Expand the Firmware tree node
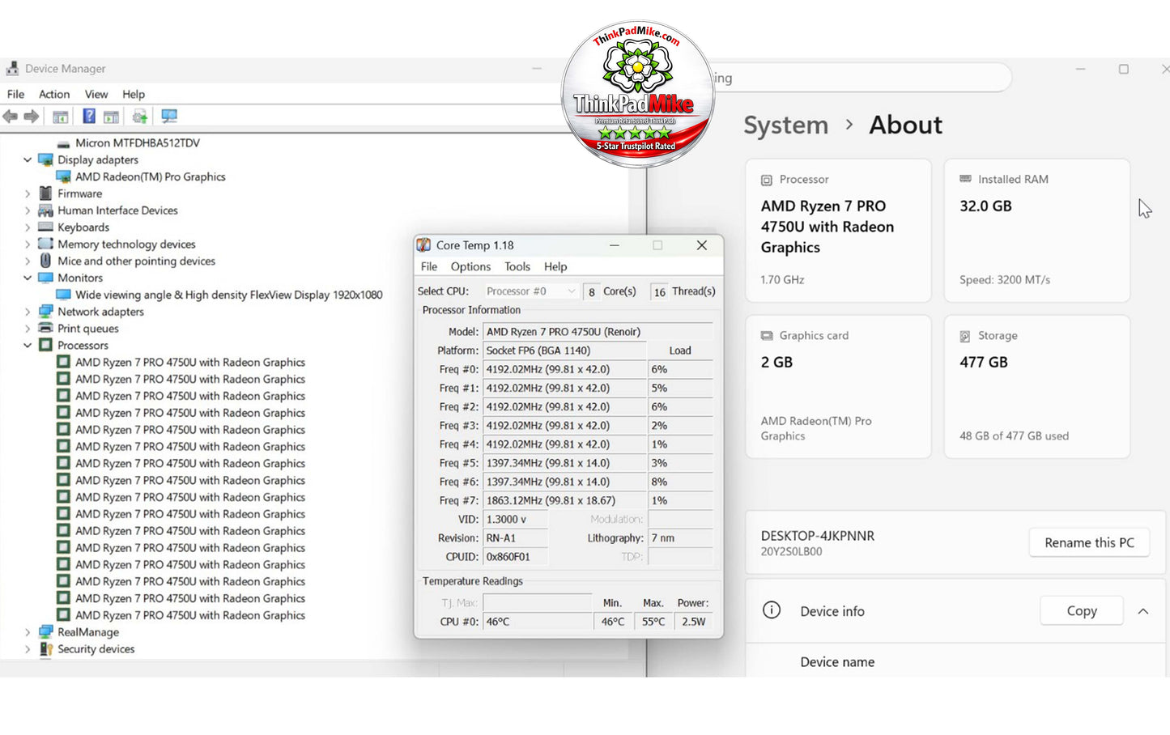Image resolution: width=1170 pixels, height=735 pixels. pyautogui.click(x=28, y=193)
